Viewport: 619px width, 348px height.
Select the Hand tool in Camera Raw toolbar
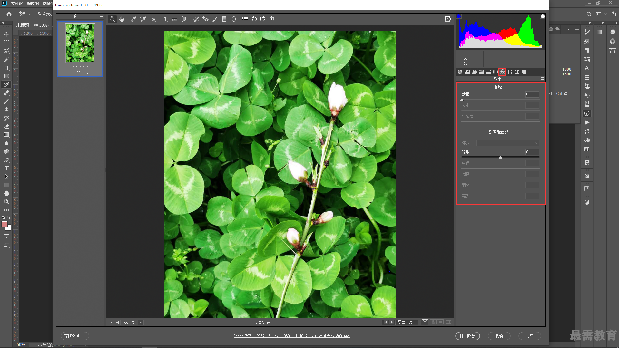(122, 19)
